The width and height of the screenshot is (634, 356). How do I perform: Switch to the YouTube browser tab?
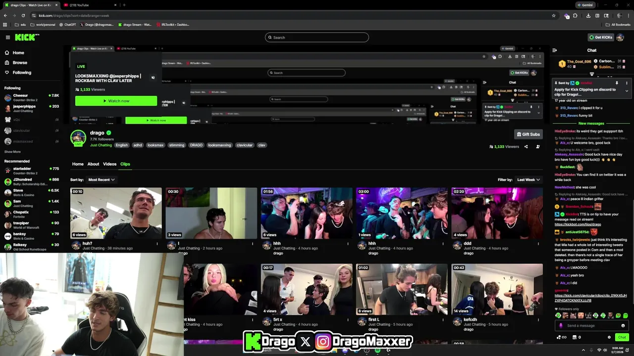point(91,5)
